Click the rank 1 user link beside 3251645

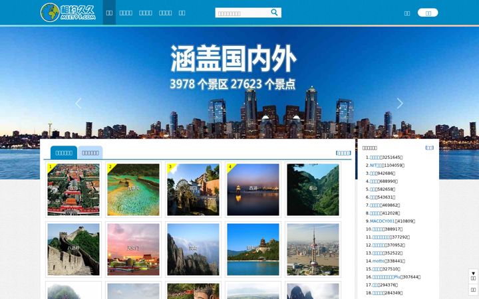pyautogui.click(x=375, y=157)
